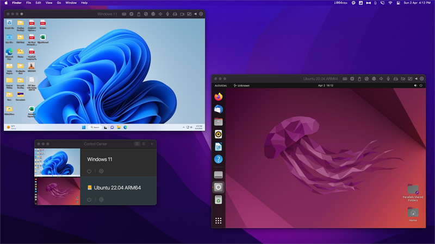Click Ubuntu thumbnail in Control Center

(57, 191)
